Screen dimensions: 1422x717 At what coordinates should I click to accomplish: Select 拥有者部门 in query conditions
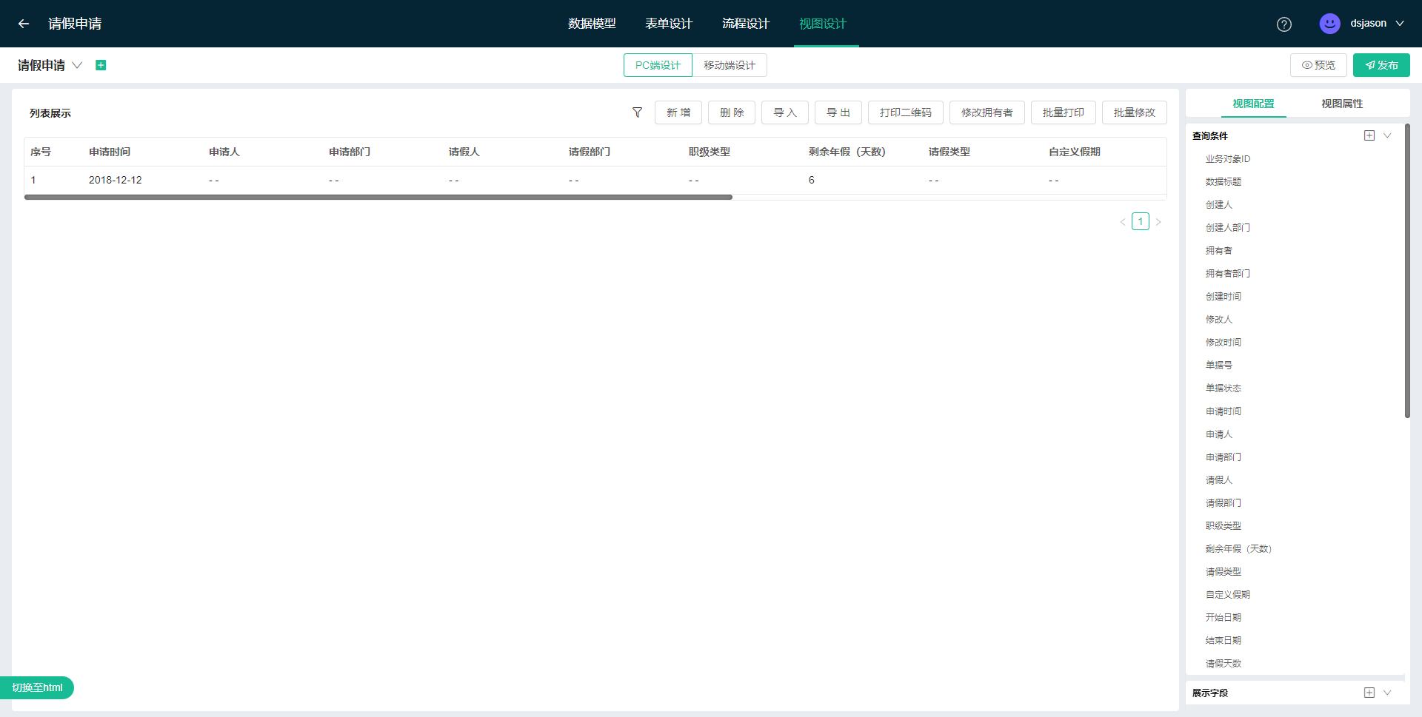click(1228, 274)
